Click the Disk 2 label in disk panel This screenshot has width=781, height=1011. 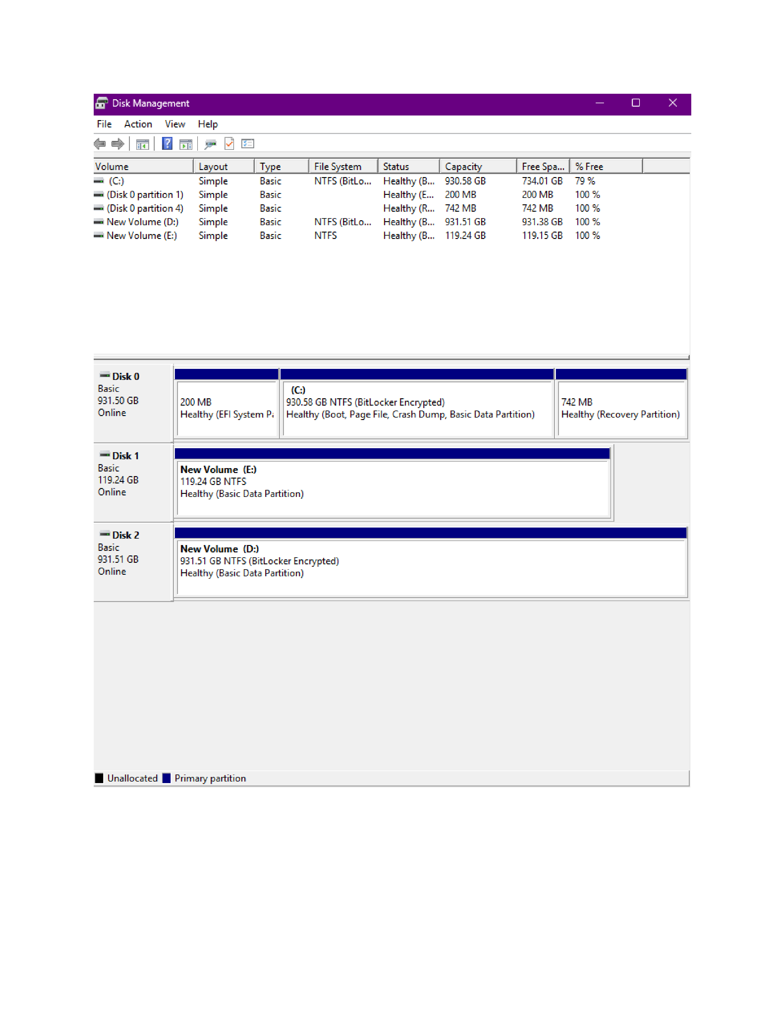click(x=125, y=535)
